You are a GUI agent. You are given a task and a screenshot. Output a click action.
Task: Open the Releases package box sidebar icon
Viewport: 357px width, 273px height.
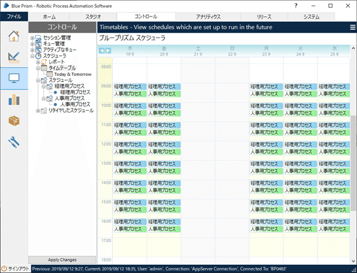[14, 121]
